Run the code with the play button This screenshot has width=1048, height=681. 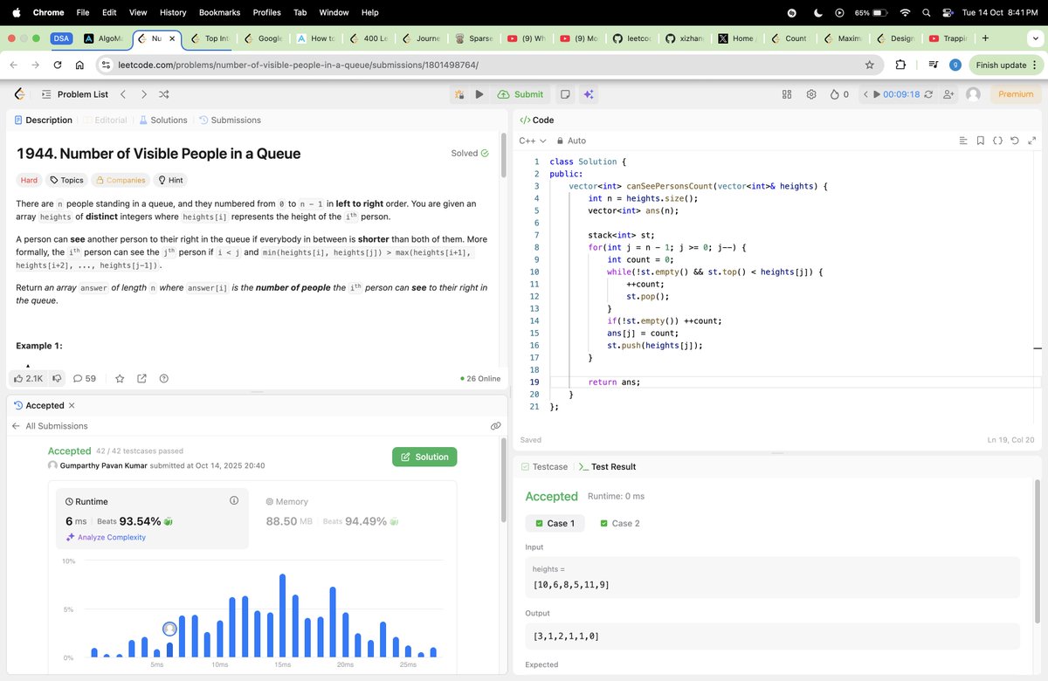(x=479, y=94)
